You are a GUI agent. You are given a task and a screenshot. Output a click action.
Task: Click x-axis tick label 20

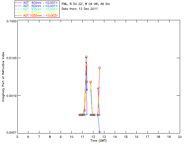(180, 137)
